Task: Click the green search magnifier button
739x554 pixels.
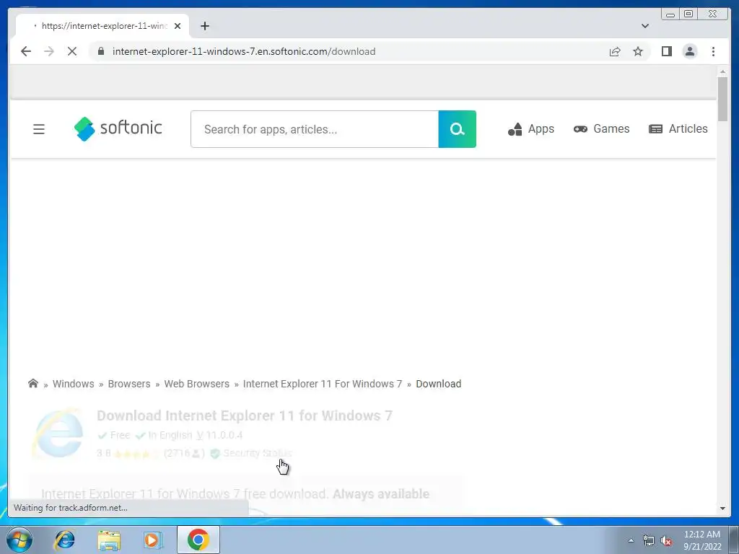Action: point(457,129)
